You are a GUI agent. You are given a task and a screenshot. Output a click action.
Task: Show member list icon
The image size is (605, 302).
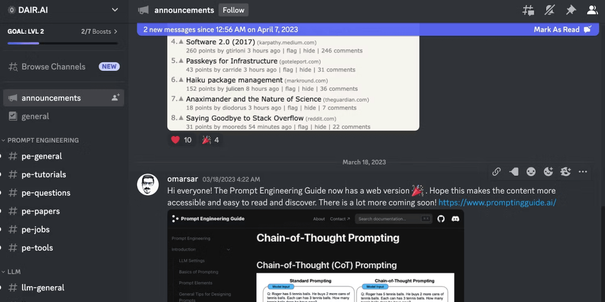[592, 10]
